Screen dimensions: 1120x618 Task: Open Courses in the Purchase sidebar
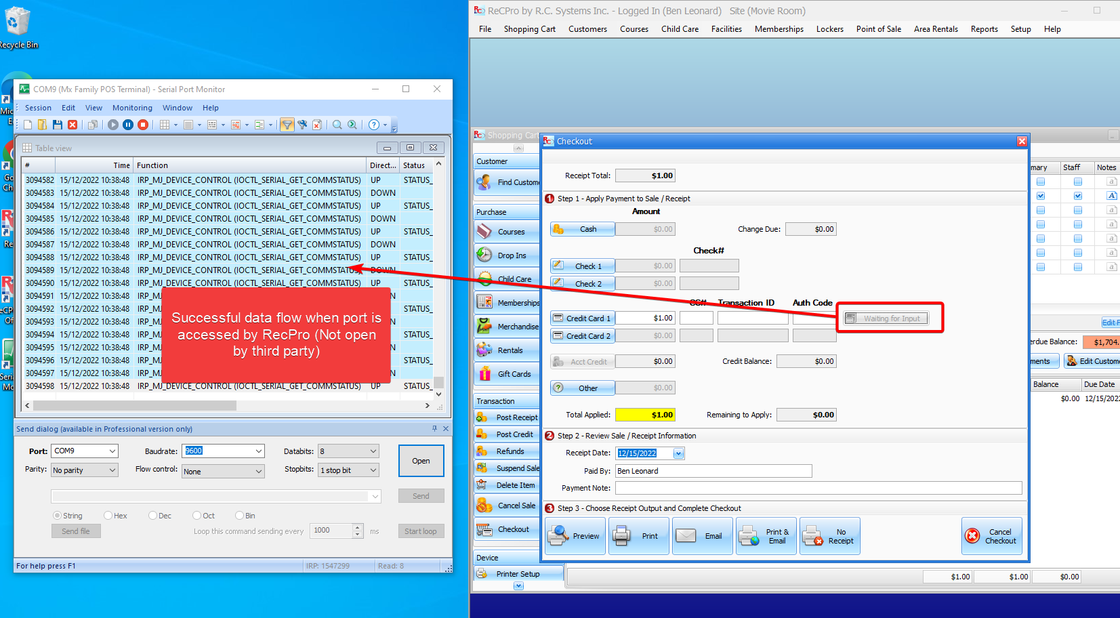click(507, 232)
